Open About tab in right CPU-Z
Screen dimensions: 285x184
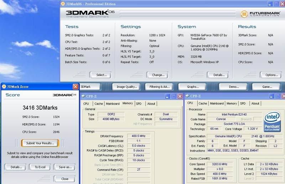coord(255,103)
